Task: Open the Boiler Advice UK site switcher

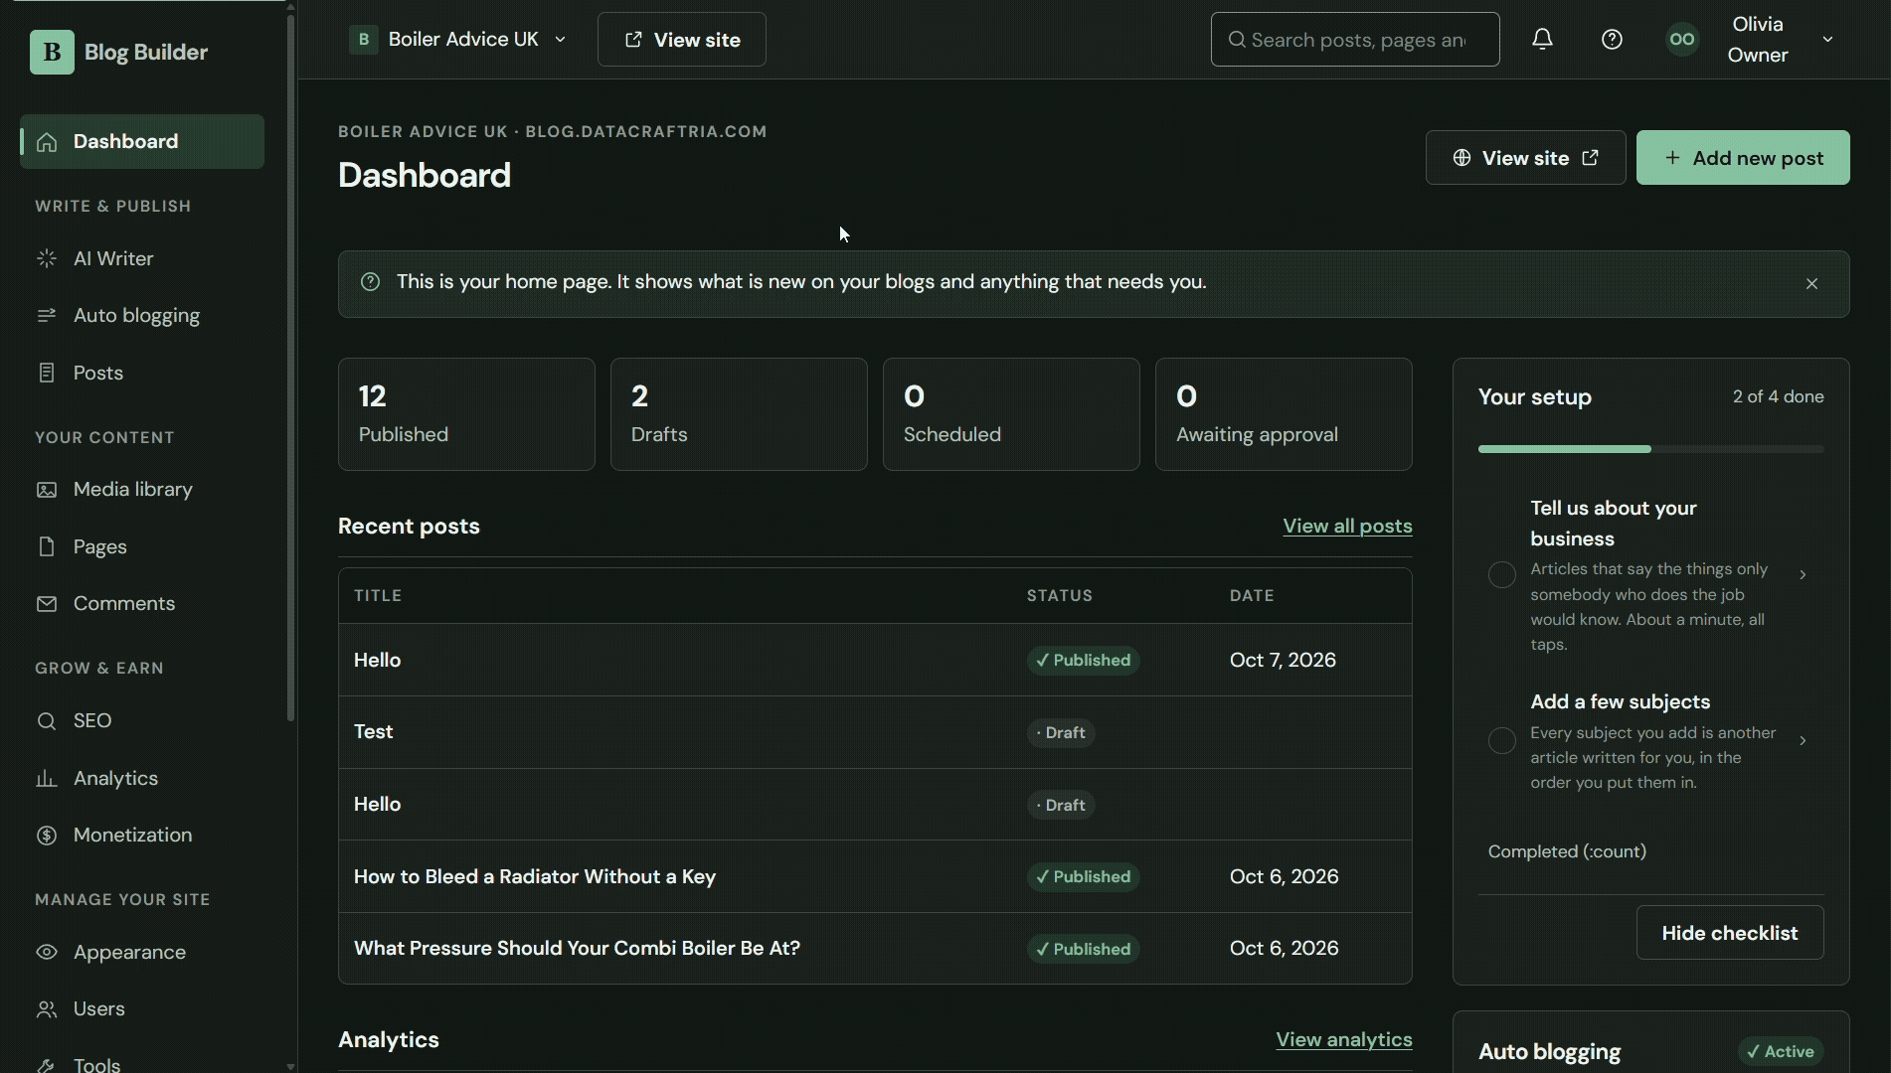Action: pyautogui.click(x=458, y=40)
